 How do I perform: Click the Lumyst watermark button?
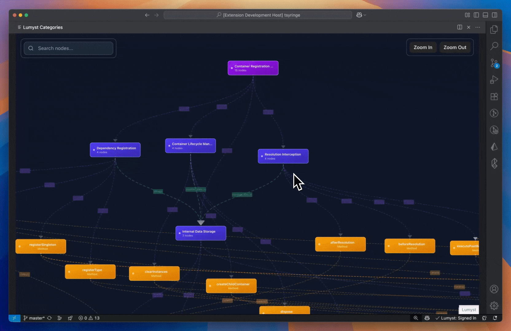(469, 310)
